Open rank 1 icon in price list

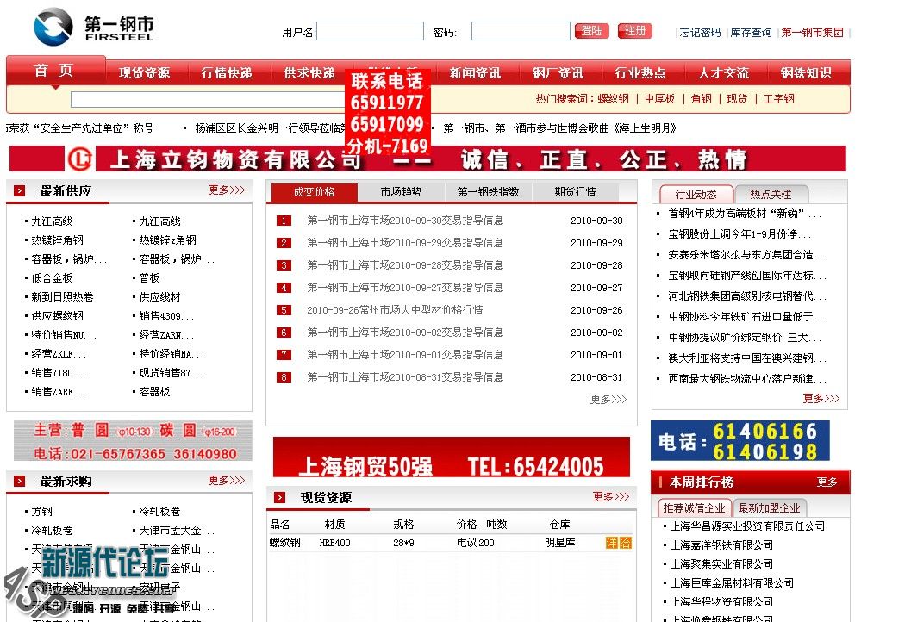pyautogui.click(x=284, y=221)
